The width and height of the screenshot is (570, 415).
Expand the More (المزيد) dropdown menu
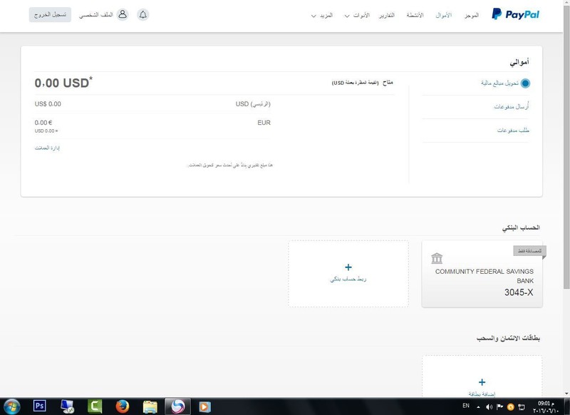click(x=322, y=15)
